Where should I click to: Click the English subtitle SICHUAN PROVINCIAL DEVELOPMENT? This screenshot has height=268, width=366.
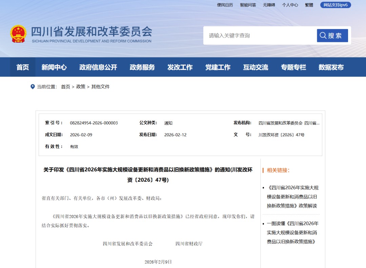(x=92, y=41)
